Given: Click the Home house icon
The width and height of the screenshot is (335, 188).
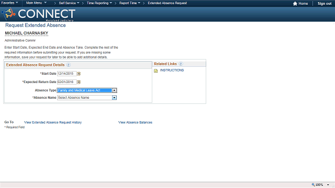Looking at the screenshot, I should point(295,4).
